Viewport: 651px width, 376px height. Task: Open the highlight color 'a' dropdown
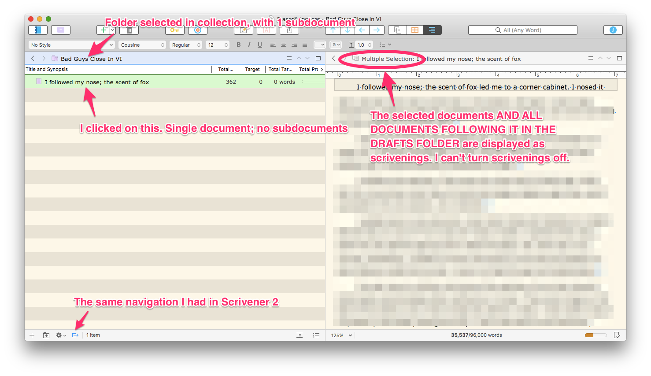[x=336, y=45]
